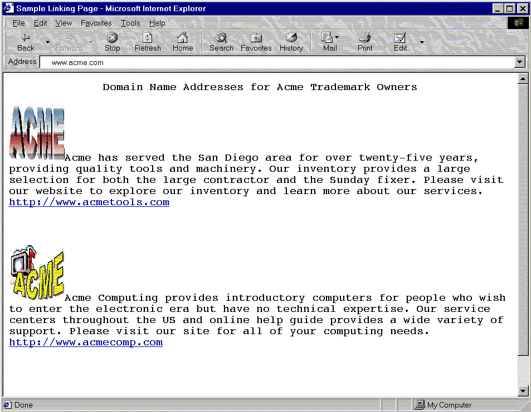Viewport: 531px width, 412px height.
Task: Click the Back toolbar button
Action: pyautogui.click(x=26, y=42)
